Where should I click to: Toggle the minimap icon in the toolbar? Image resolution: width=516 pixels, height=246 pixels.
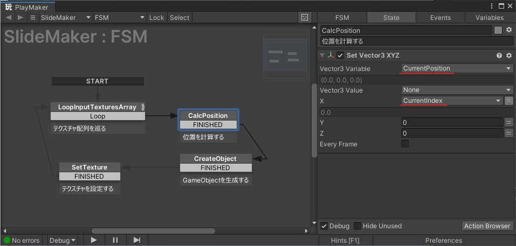[x=305, y=17]
